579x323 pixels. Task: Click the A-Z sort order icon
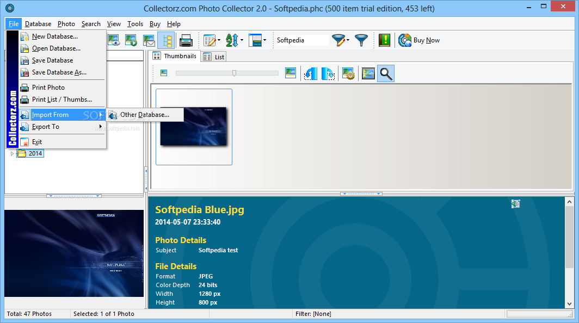pyautogui.click(x=232, y=40)
